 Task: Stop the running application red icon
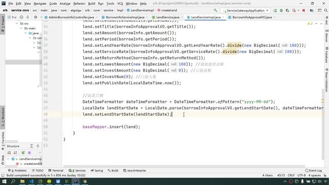(304, 10)
